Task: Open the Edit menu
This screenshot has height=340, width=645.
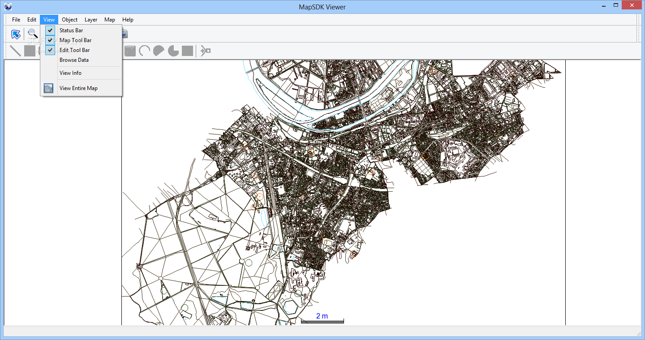Action: [32, 20]
